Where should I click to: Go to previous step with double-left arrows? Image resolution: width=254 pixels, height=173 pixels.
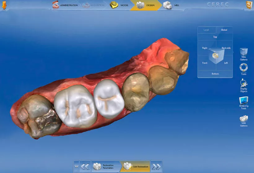(85, 167)
